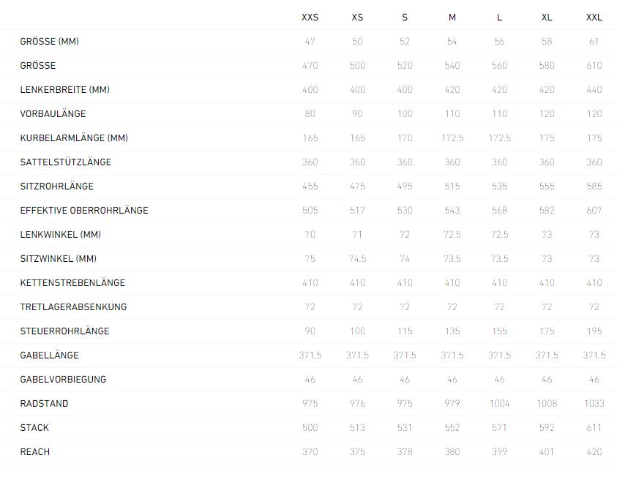Viewport: 628px width, 485px height.
Task: Select the REACH row label
Action: coord(35,452)
